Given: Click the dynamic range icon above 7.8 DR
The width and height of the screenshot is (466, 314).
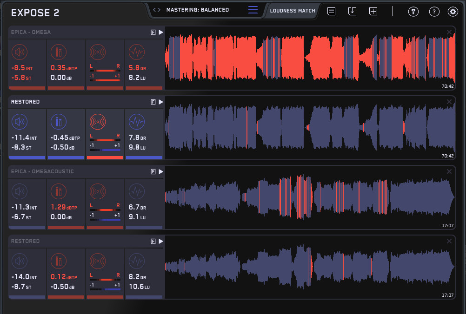Looking at the screenshot, I should [x=137, y=122].
